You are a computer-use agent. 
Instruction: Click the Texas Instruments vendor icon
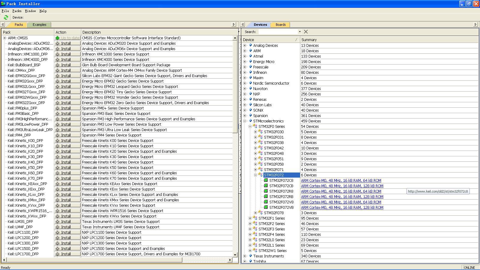pyautogui.click(x=250, y=256)
